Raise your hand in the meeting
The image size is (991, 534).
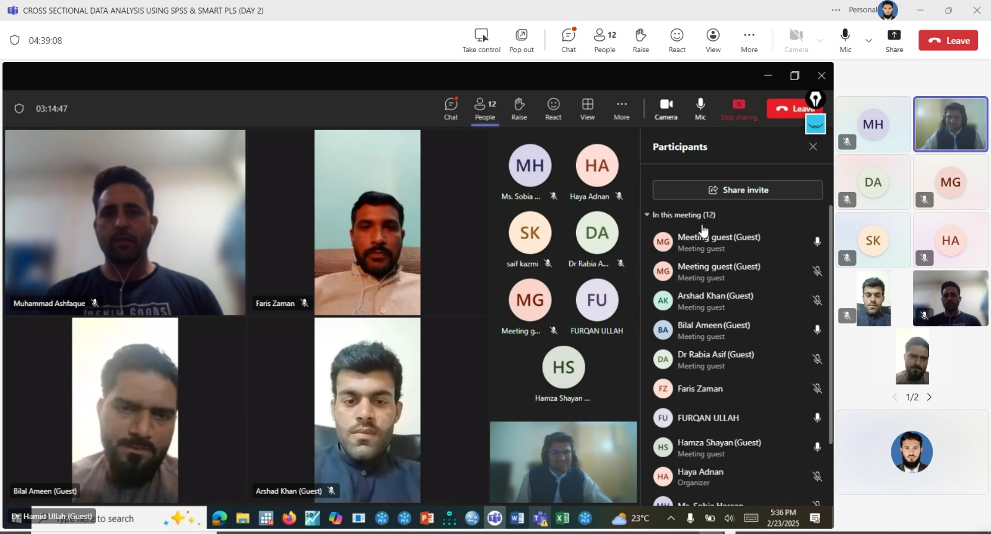pos(640,40)
